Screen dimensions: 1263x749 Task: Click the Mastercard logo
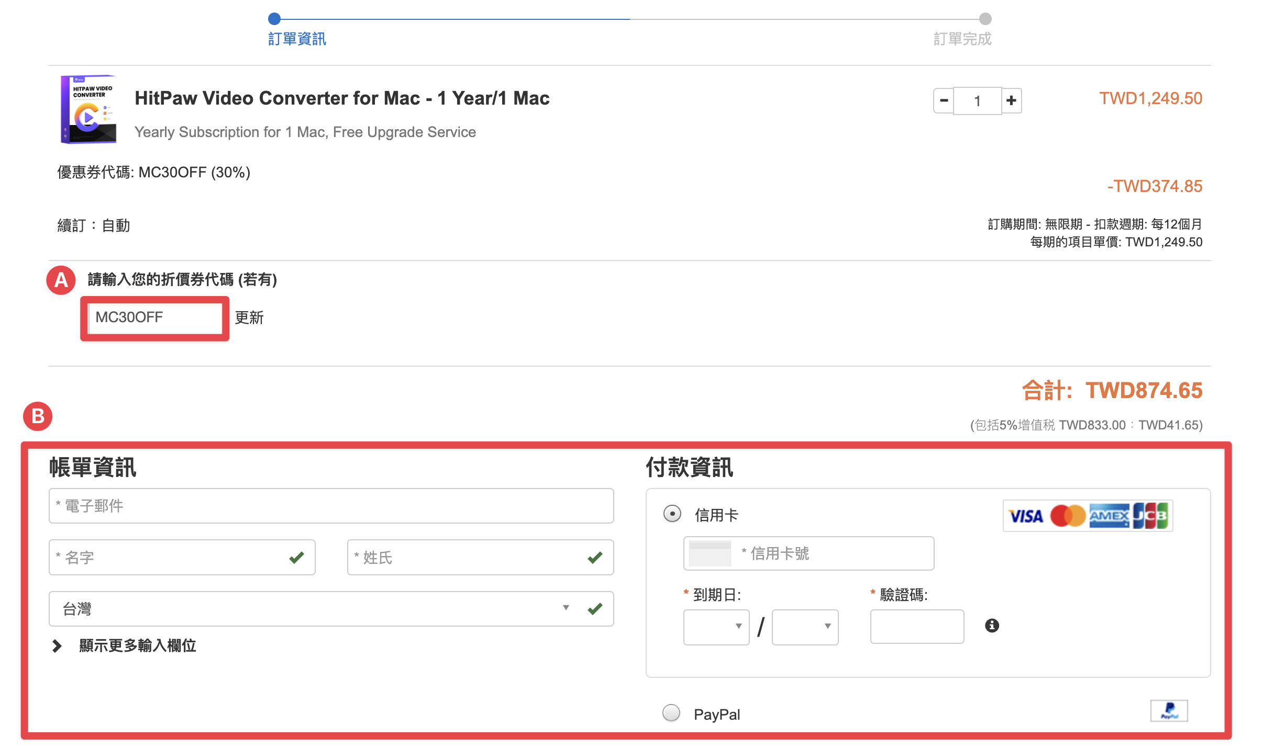click(x=1068, y=516)
